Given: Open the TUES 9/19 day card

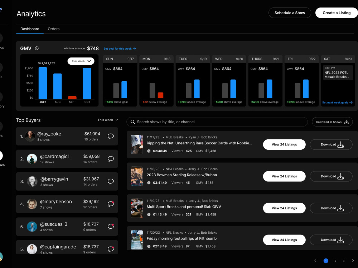Looking at the screenshot, I should (193, 81).
